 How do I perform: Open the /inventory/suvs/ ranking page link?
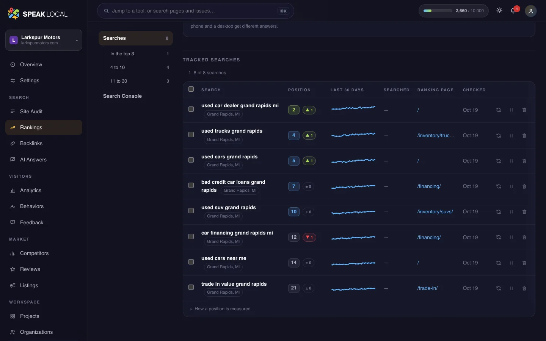pyautogui.click(x=435, y=212)
